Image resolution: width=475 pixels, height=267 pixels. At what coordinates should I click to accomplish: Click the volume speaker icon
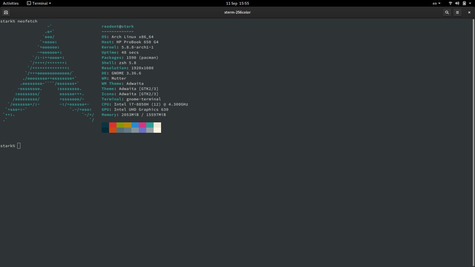(x=457, y=3)
